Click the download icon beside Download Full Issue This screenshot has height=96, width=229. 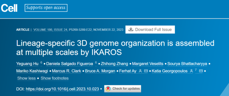[131, 29]
